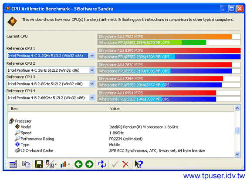Click the blue refresh arrows icon
The image size is (250, 180).
(102, 164)
